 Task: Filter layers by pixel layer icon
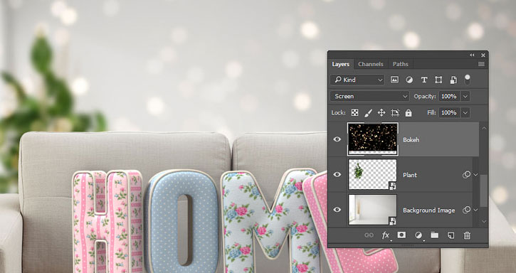click(394, 80)
